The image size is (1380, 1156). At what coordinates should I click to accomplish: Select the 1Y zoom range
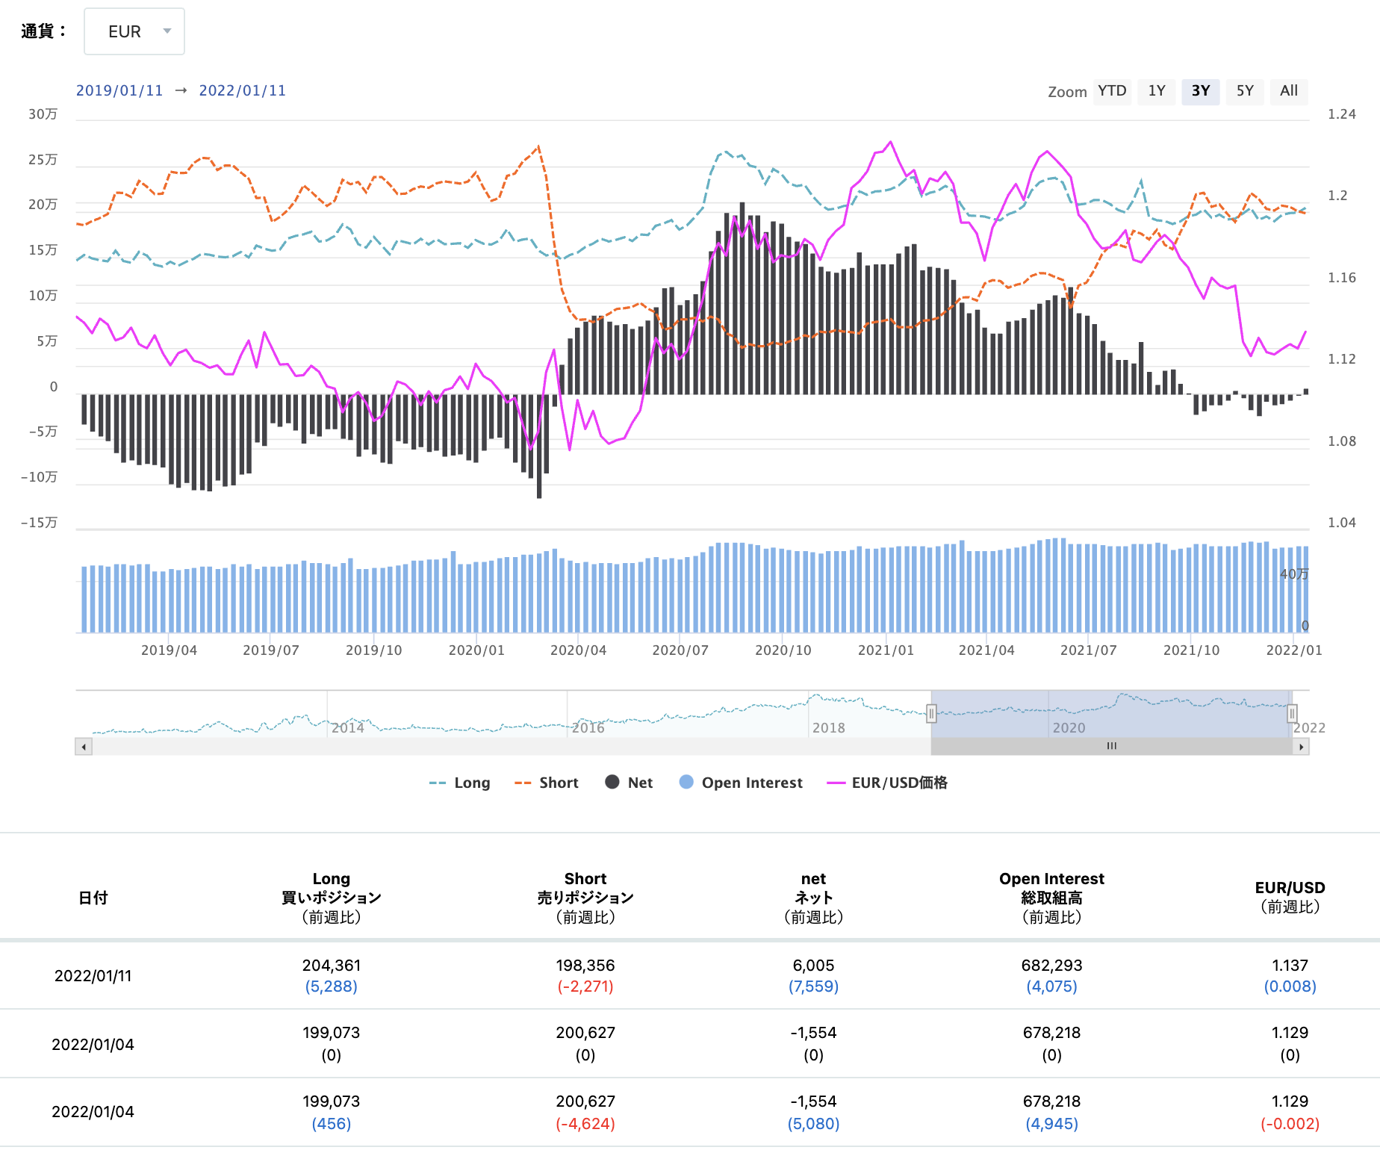click(x=1157, y=91)
